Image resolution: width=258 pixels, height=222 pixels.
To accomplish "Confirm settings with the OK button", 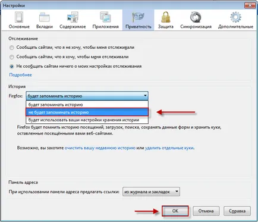I will [175, 211].
